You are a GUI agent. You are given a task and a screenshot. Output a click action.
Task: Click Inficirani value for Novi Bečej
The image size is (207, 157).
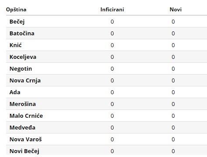tap(112, 151)
